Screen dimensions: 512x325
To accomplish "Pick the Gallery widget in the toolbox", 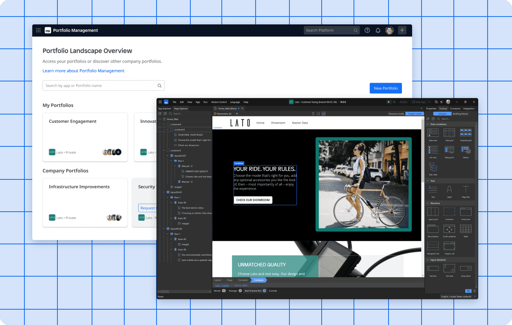I will (x=466, y=150).
